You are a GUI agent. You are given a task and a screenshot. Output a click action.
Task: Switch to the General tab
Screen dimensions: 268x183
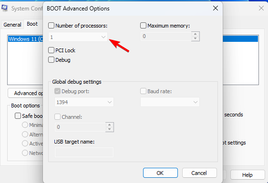click(12, 25)
